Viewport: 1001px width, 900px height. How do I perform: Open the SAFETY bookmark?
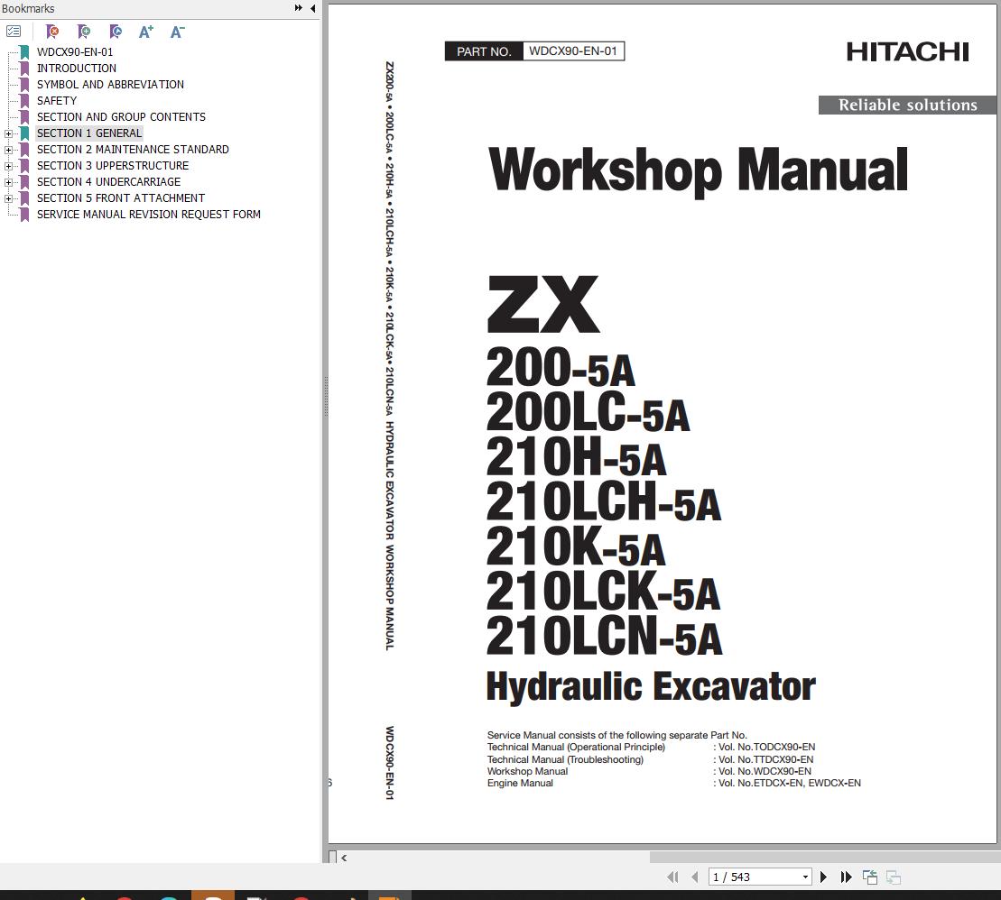pyautogui.click(x=57, y=101)
